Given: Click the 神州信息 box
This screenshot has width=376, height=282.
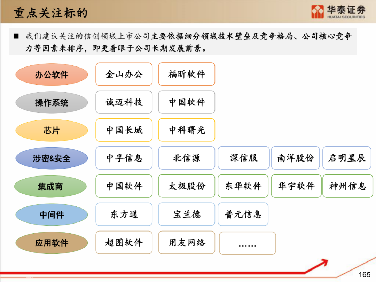Looking at the screenshot, I should coord(348,186).
